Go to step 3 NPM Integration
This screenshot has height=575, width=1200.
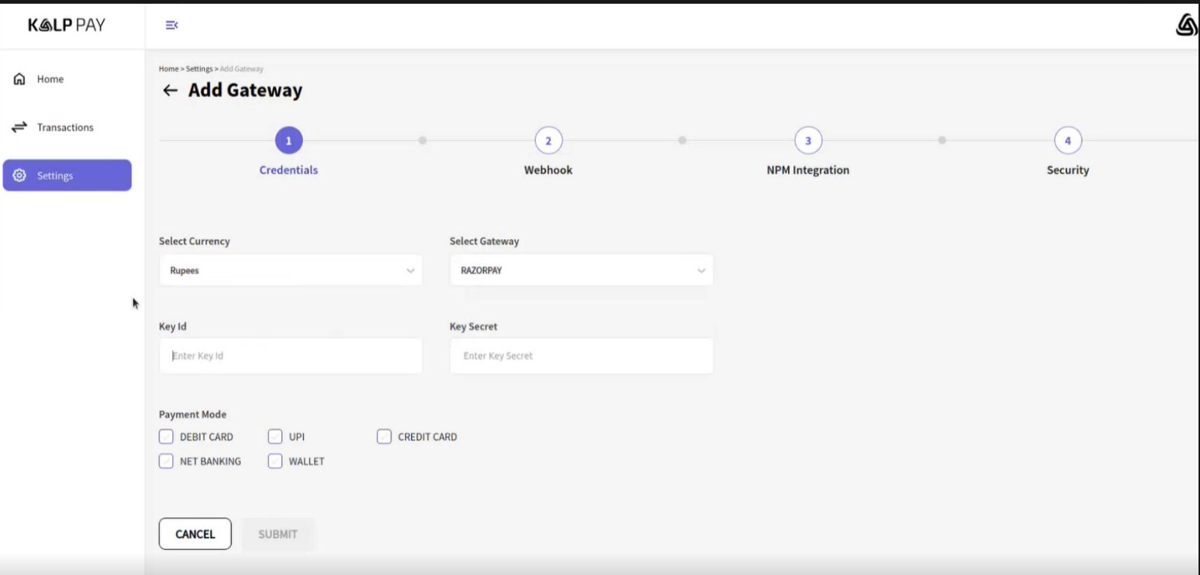pyautogui.click(x=807, y=140)
